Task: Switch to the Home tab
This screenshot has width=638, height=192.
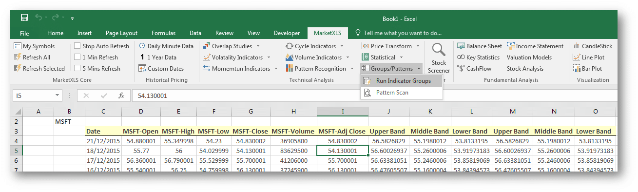Action: coord(55,33)
